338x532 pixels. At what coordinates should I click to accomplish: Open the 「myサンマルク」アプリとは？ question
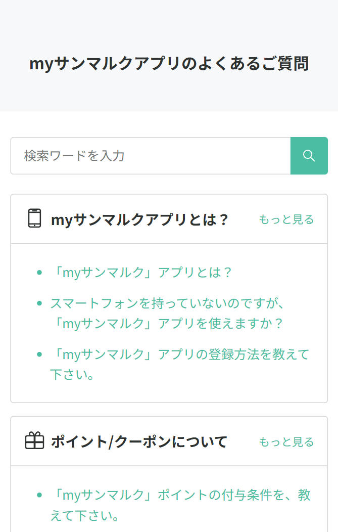(141, 273)
